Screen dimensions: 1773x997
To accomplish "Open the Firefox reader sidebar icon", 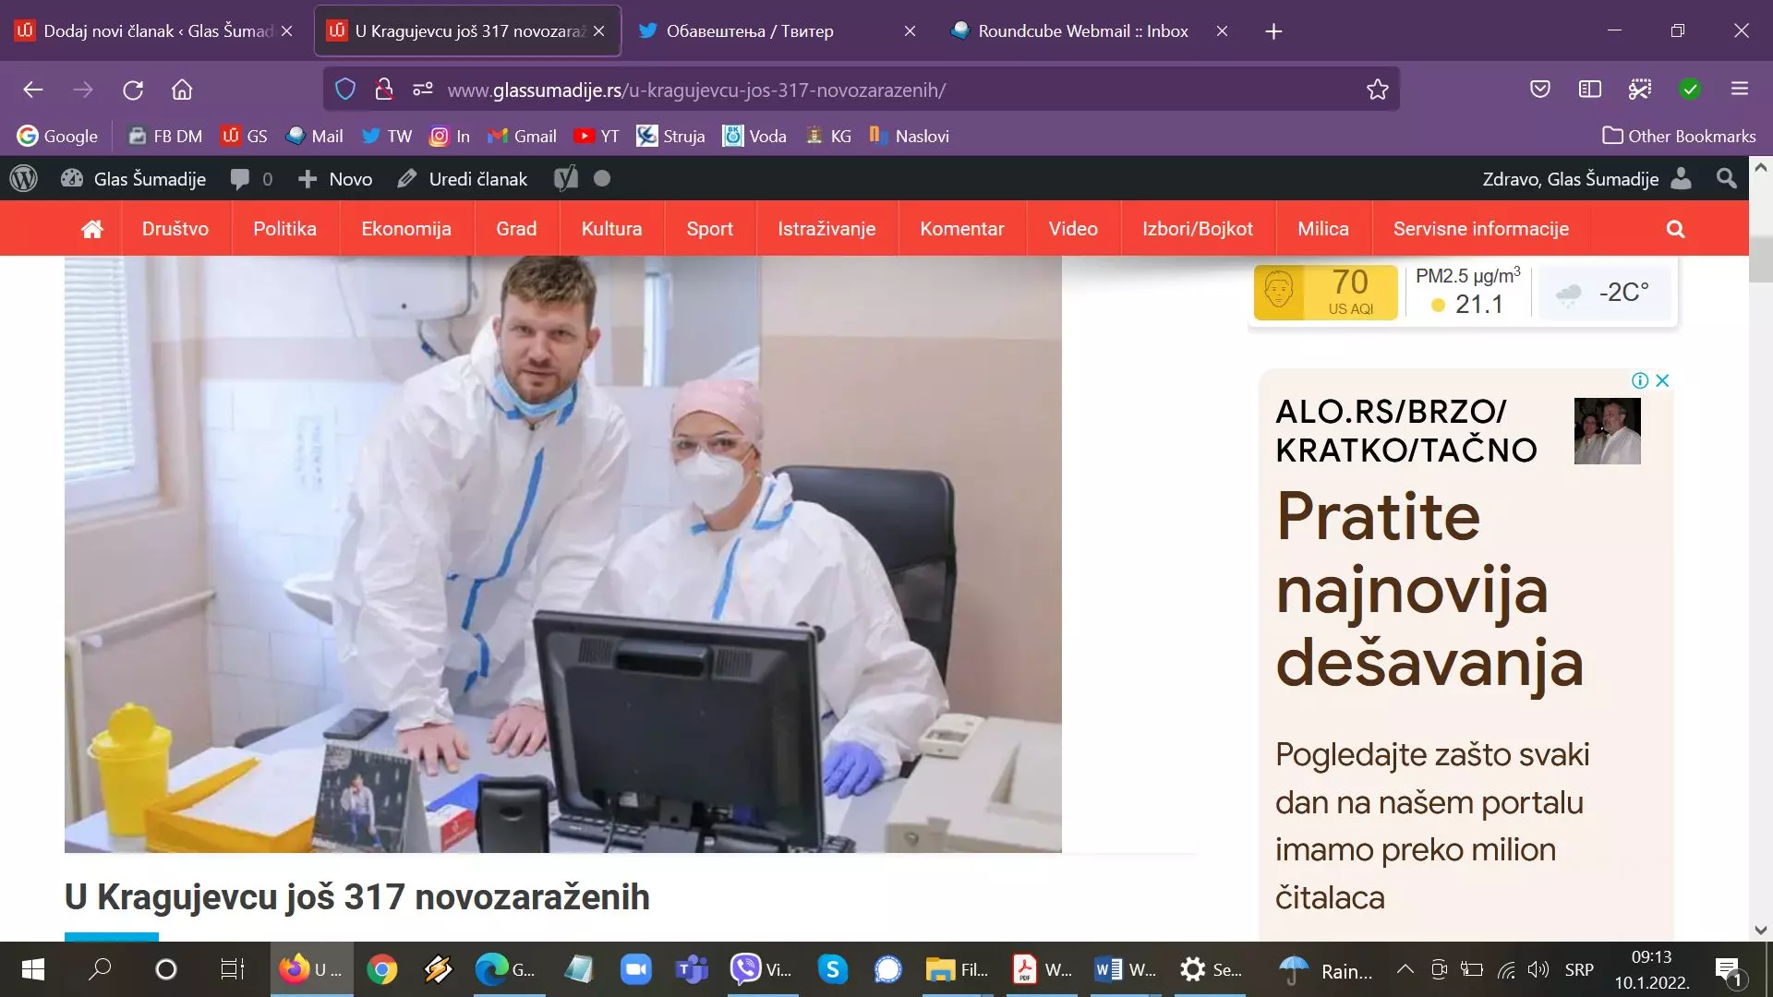I will click(1589, 90).
